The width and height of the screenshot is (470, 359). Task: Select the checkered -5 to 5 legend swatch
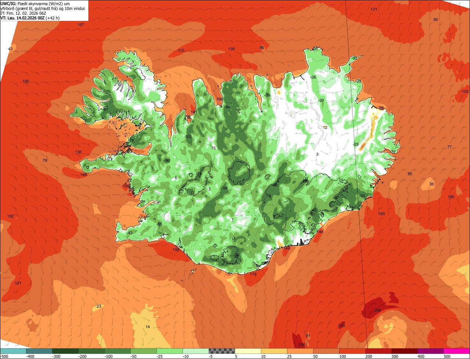[222, 351]
